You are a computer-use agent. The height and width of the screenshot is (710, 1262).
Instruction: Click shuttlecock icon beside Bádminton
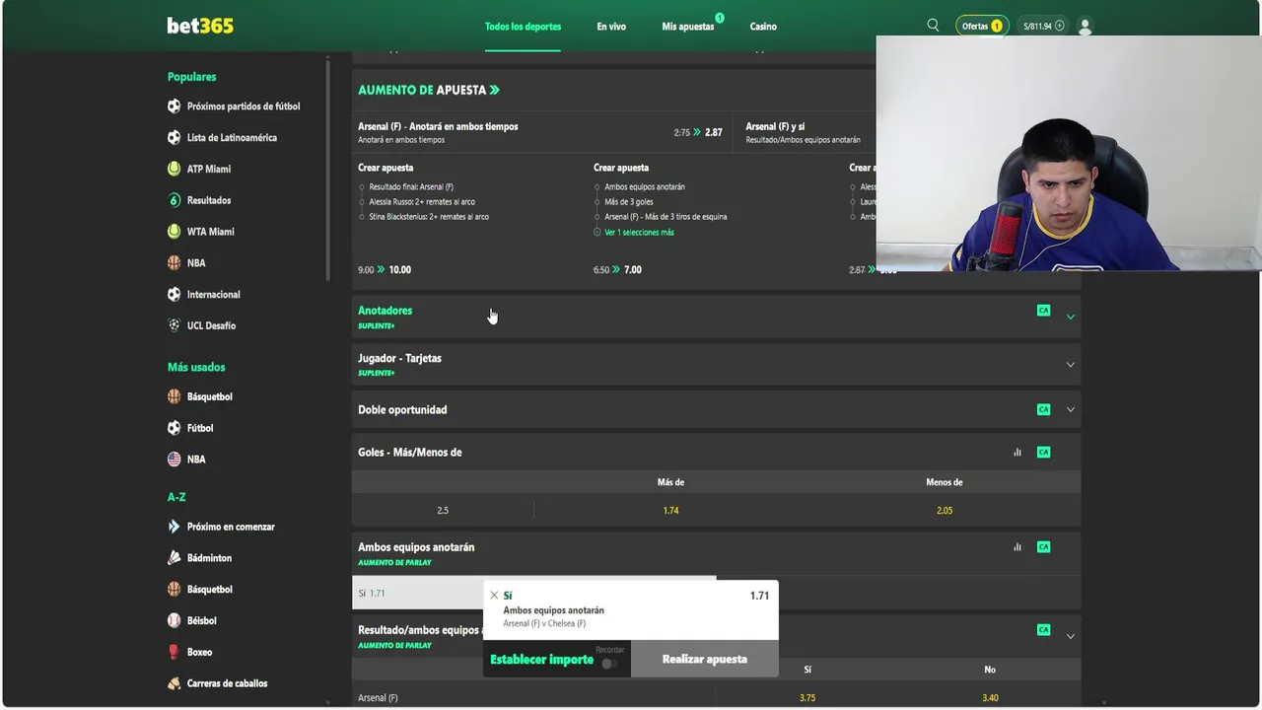[x=175, y=558]
